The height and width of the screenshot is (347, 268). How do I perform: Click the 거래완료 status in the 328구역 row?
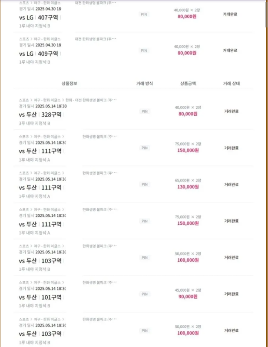(x=232, y=111)
